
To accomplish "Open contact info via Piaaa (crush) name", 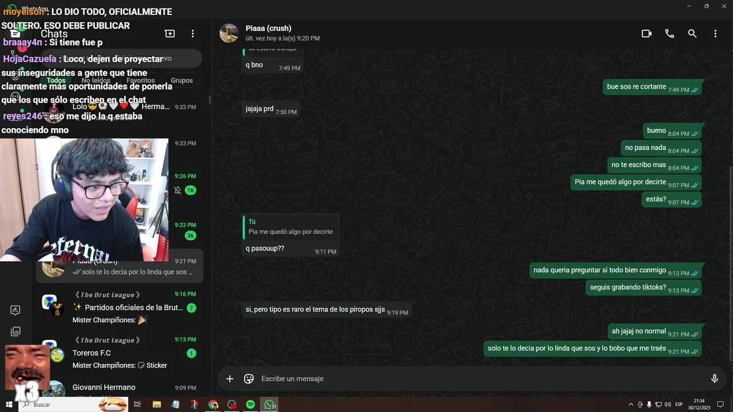I will click(x=269, y=28).
